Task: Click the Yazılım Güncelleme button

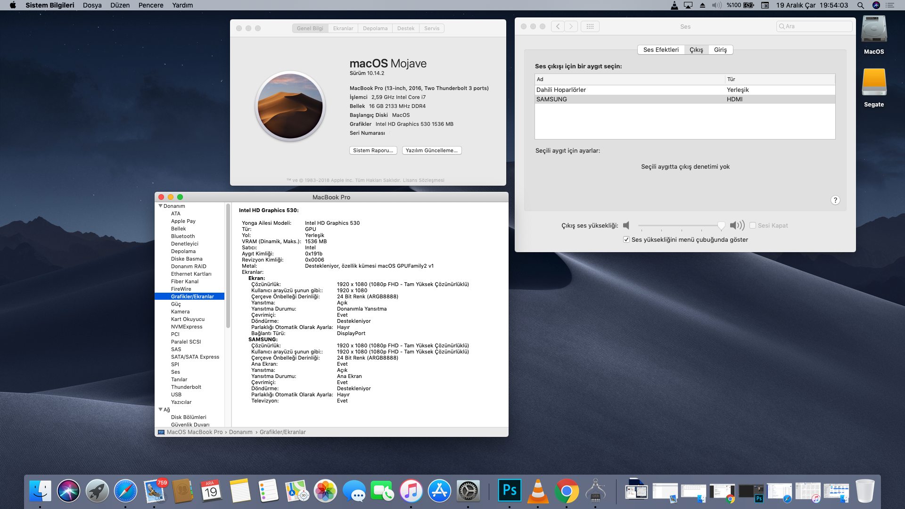Action: click(431, 150)
